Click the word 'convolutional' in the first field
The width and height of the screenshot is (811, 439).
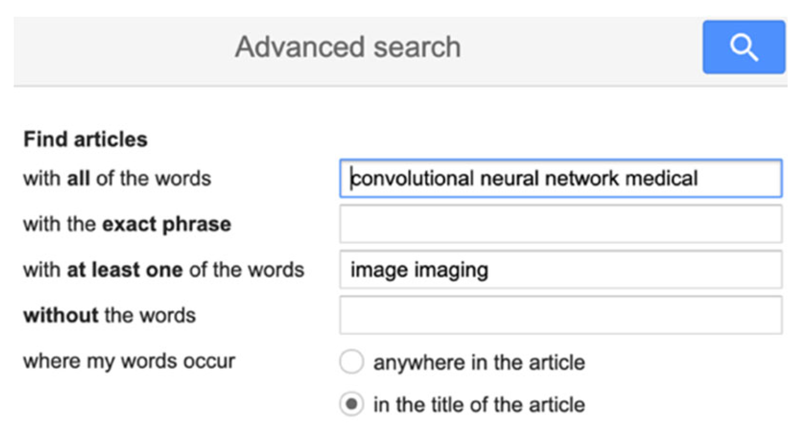click(x=413, y=179)
